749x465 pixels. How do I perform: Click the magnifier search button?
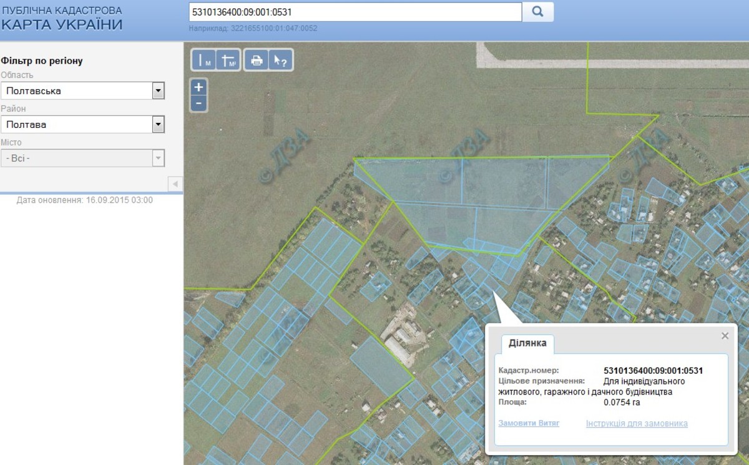coord(537,12)
